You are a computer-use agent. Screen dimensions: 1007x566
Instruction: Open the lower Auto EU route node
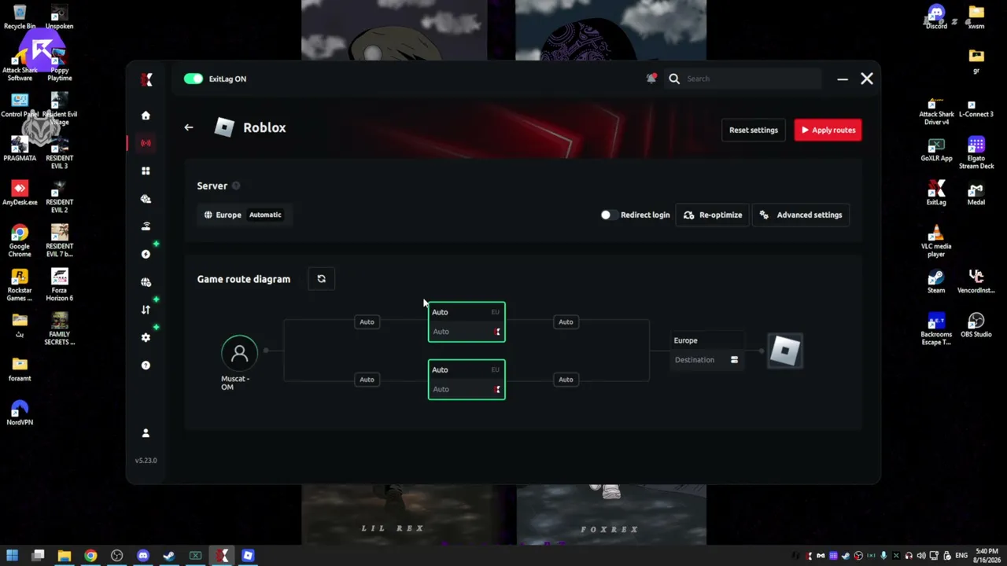467,380
